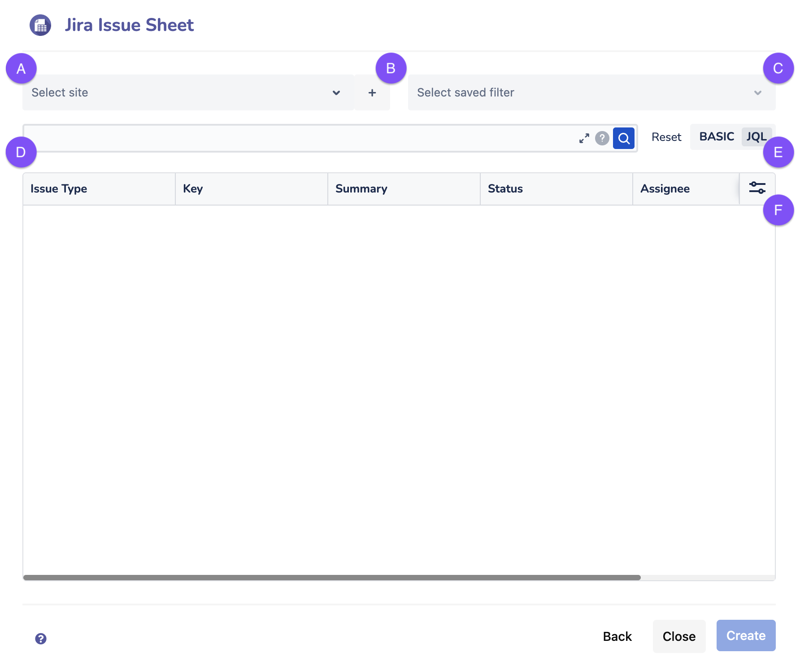
Task: Click the Summary column header
Action: click(361, 189)
